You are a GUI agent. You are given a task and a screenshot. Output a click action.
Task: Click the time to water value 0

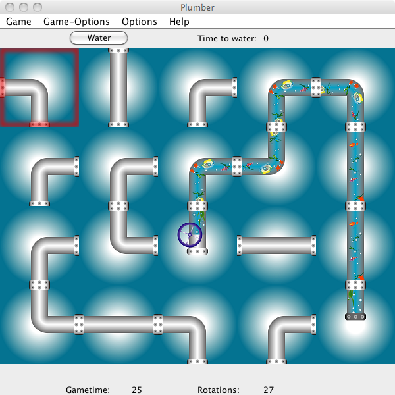coord(266,39)
